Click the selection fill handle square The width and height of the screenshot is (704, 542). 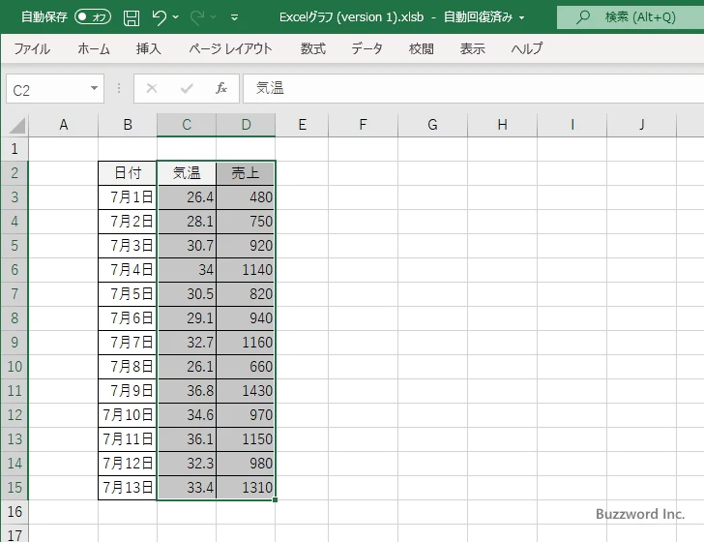[x=275, y=499]
